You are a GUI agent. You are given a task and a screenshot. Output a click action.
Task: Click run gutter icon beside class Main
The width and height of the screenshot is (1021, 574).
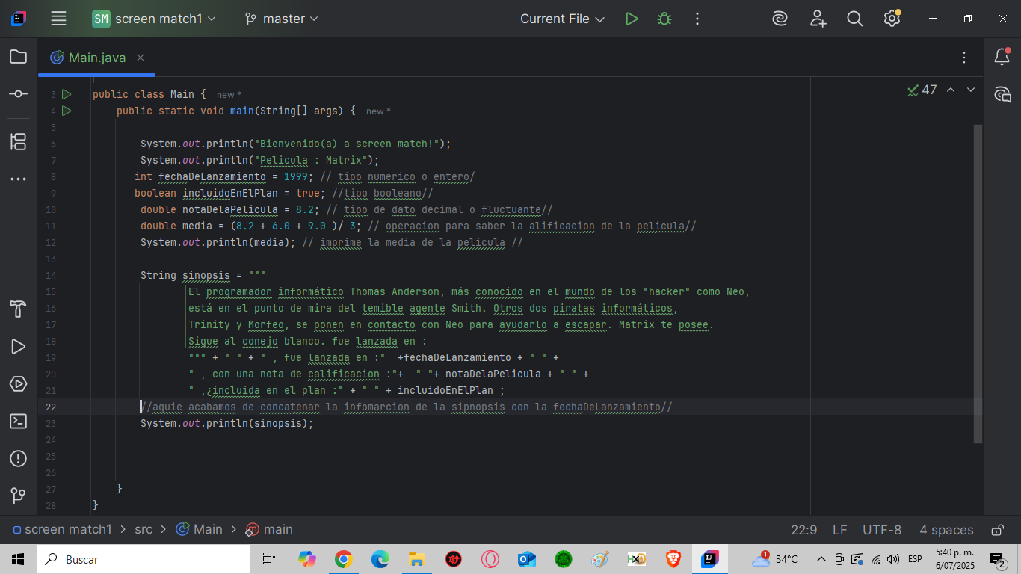click(67, 94)
